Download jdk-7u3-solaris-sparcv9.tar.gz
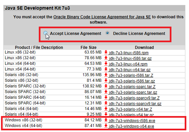This screenshot has width=189, height=132. tap(135, 104)
